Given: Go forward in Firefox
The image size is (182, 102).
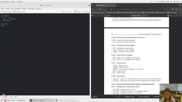Looking at the screenshot, I should (x=97, y=9).
